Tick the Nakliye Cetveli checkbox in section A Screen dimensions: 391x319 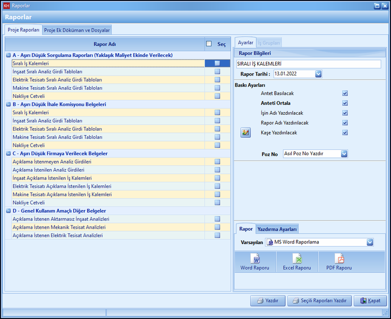click(217, 96)
